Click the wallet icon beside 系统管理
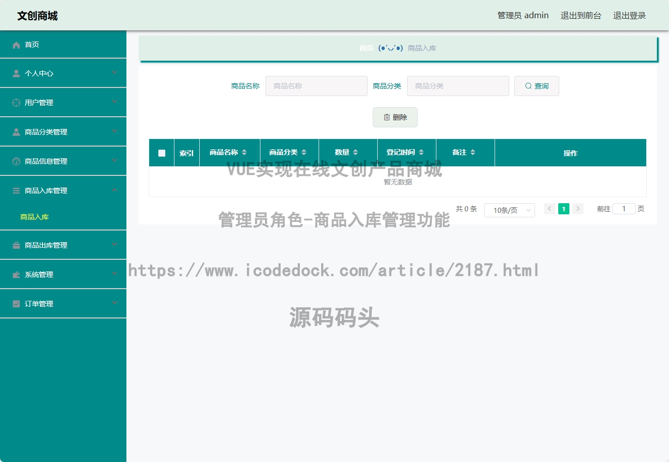The image size is (669, 462). point(16,274)
